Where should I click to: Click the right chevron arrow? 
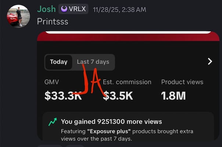[210, 61]
